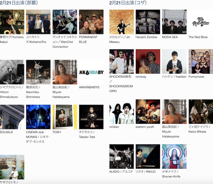Open the viridian artist name link

coord(114,127)
